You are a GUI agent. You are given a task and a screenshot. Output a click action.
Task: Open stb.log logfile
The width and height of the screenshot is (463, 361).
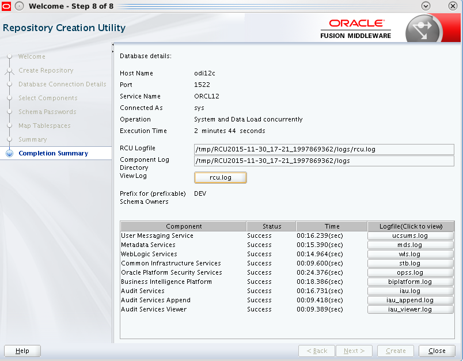click(x=410, y=263)
